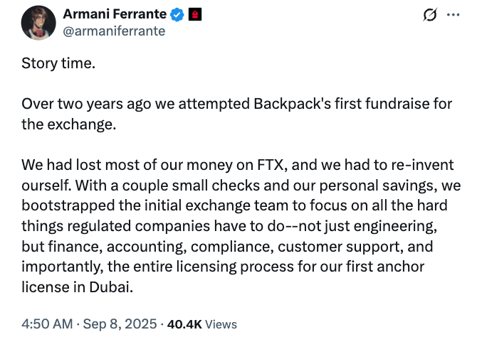Screen dimensions: 482x342
Task: Click the blue verified checkmark badge
Action: tap(177, 15)
